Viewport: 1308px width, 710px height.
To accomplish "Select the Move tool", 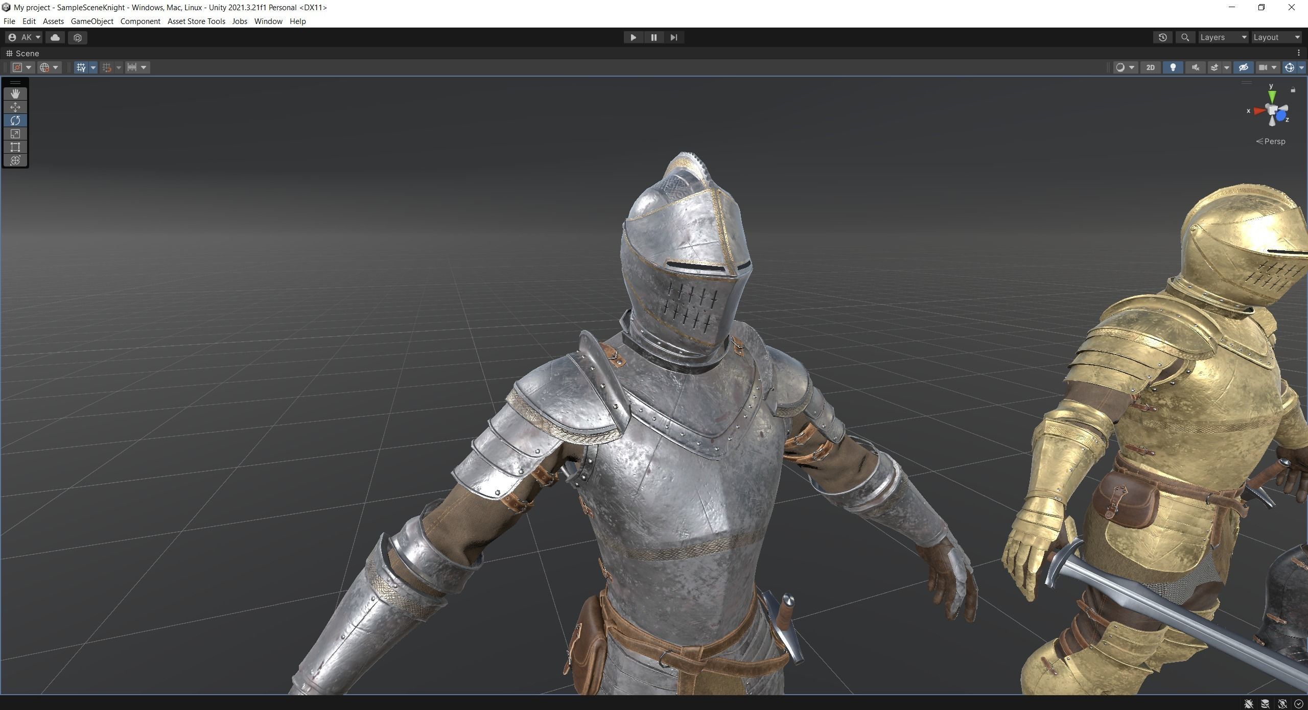I will click(15, 107).
